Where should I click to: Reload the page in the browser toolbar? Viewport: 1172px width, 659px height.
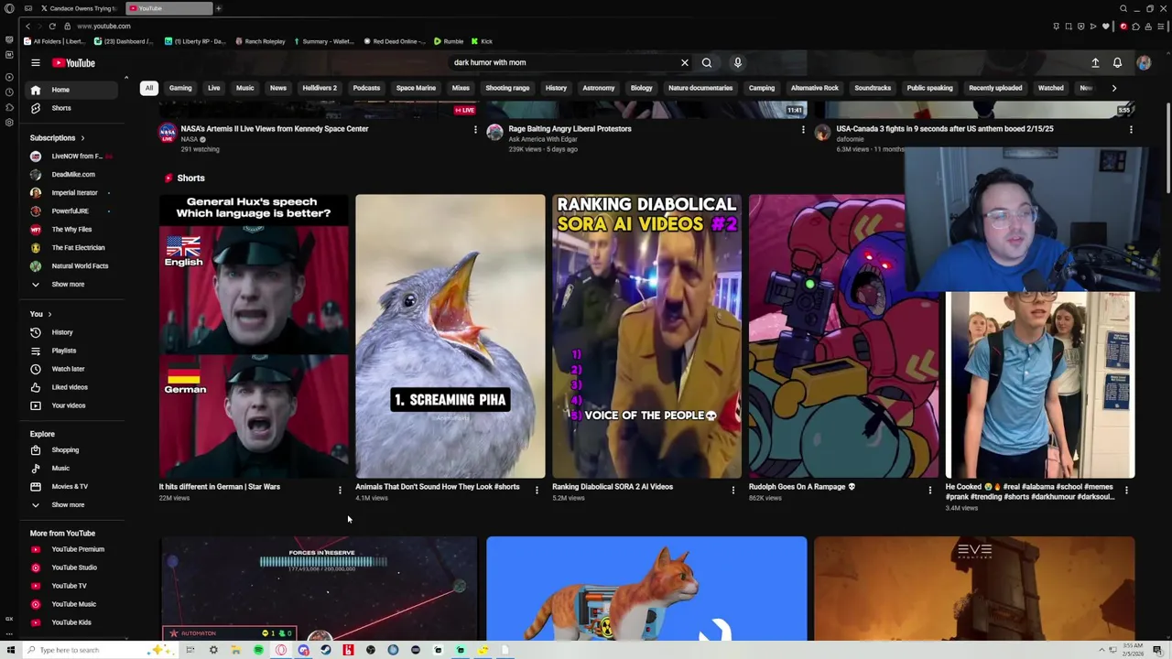pos(52,26)
